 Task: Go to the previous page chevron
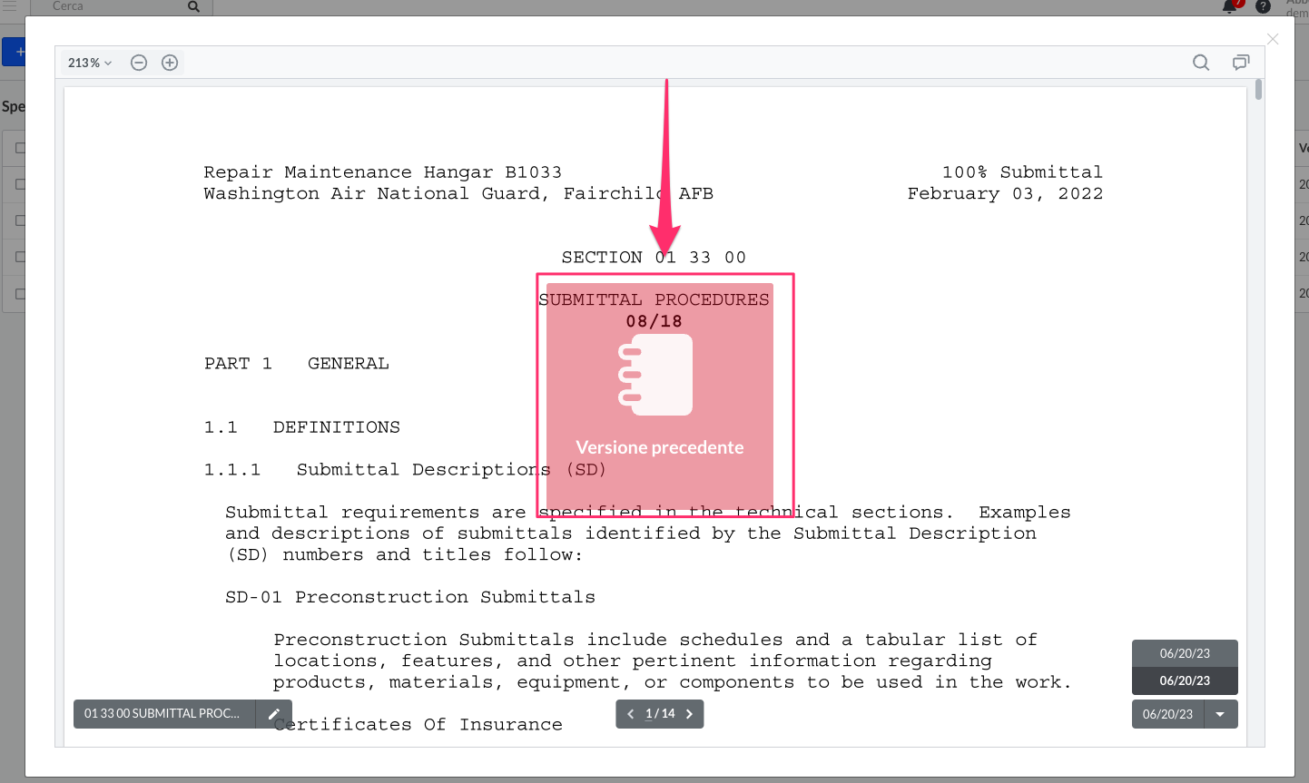point(631,714)
